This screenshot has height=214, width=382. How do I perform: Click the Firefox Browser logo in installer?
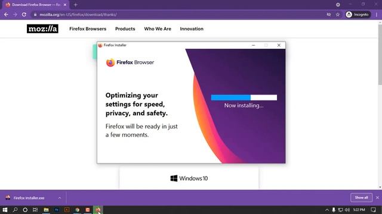pyautogui.click(x=130, y=62)
